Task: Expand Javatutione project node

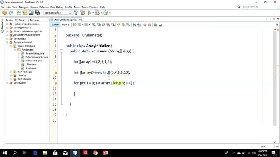Action: pyautogui.click(x=7, y=83)
